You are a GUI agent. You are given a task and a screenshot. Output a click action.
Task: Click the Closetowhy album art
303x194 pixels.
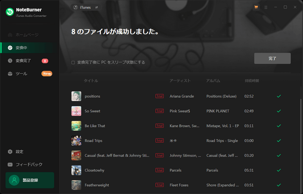click(x=76, y=170)
